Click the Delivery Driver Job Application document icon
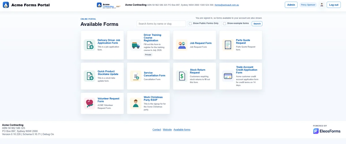 pos(89,45)
